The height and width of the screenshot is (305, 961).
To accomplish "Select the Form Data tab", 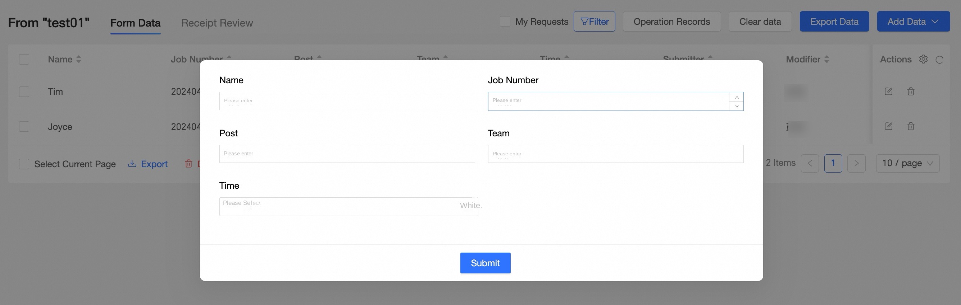I will click(x=136, y=23).
